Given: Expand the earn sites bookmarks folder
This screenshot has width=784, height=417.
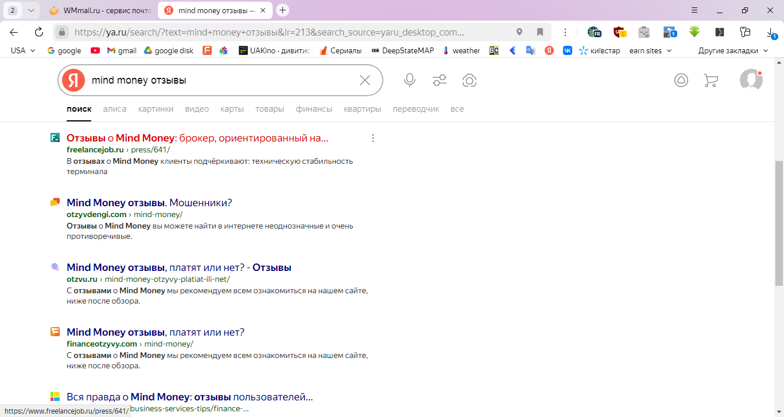Looking at the screenshot, I should pyautogui.click(x=650, y=50).
